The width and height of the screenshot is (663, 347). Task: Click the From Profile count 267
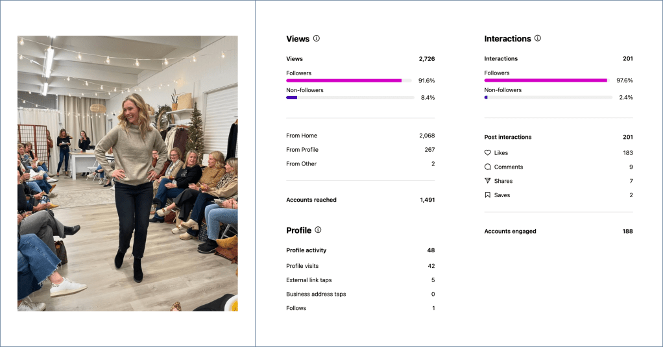(429, 150)
